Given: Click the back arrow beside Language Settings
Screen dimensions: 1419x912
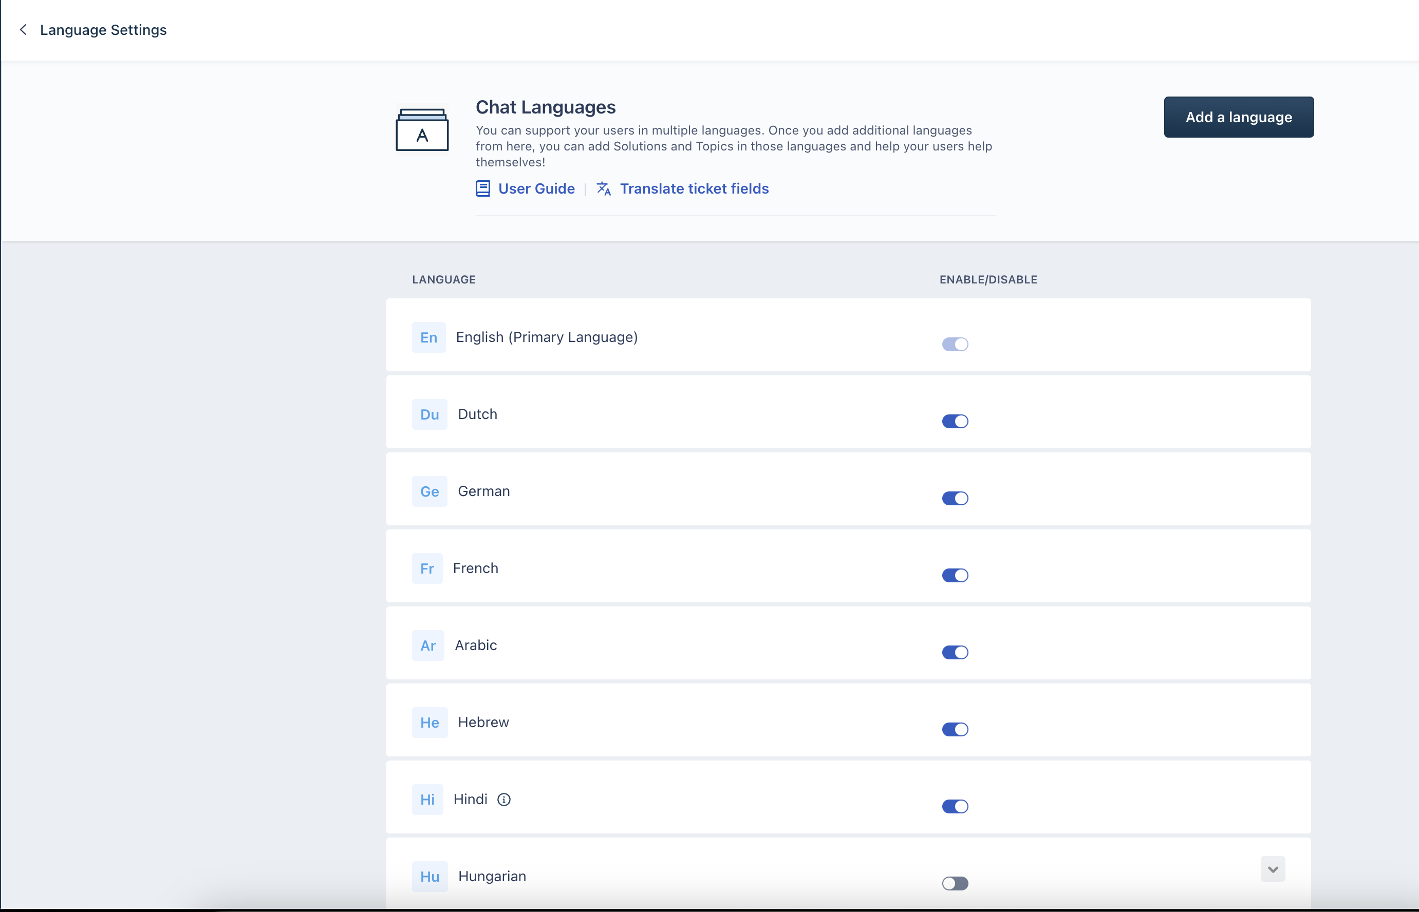Looking at the screenshot, I should (23, 30).
